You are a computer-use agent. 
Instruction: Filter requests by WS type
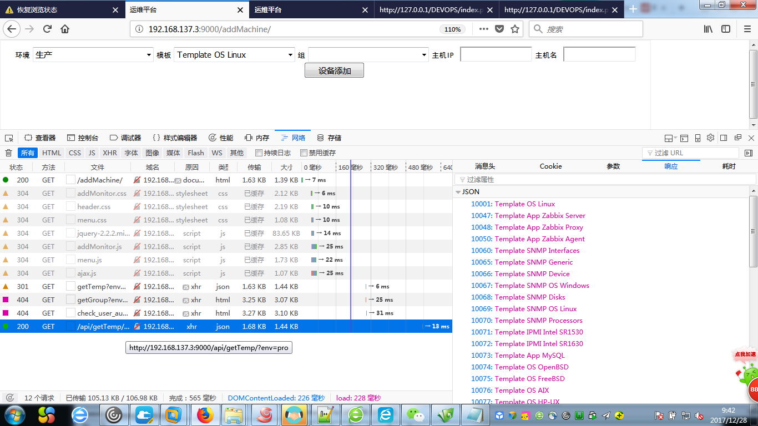pos(217,153)
